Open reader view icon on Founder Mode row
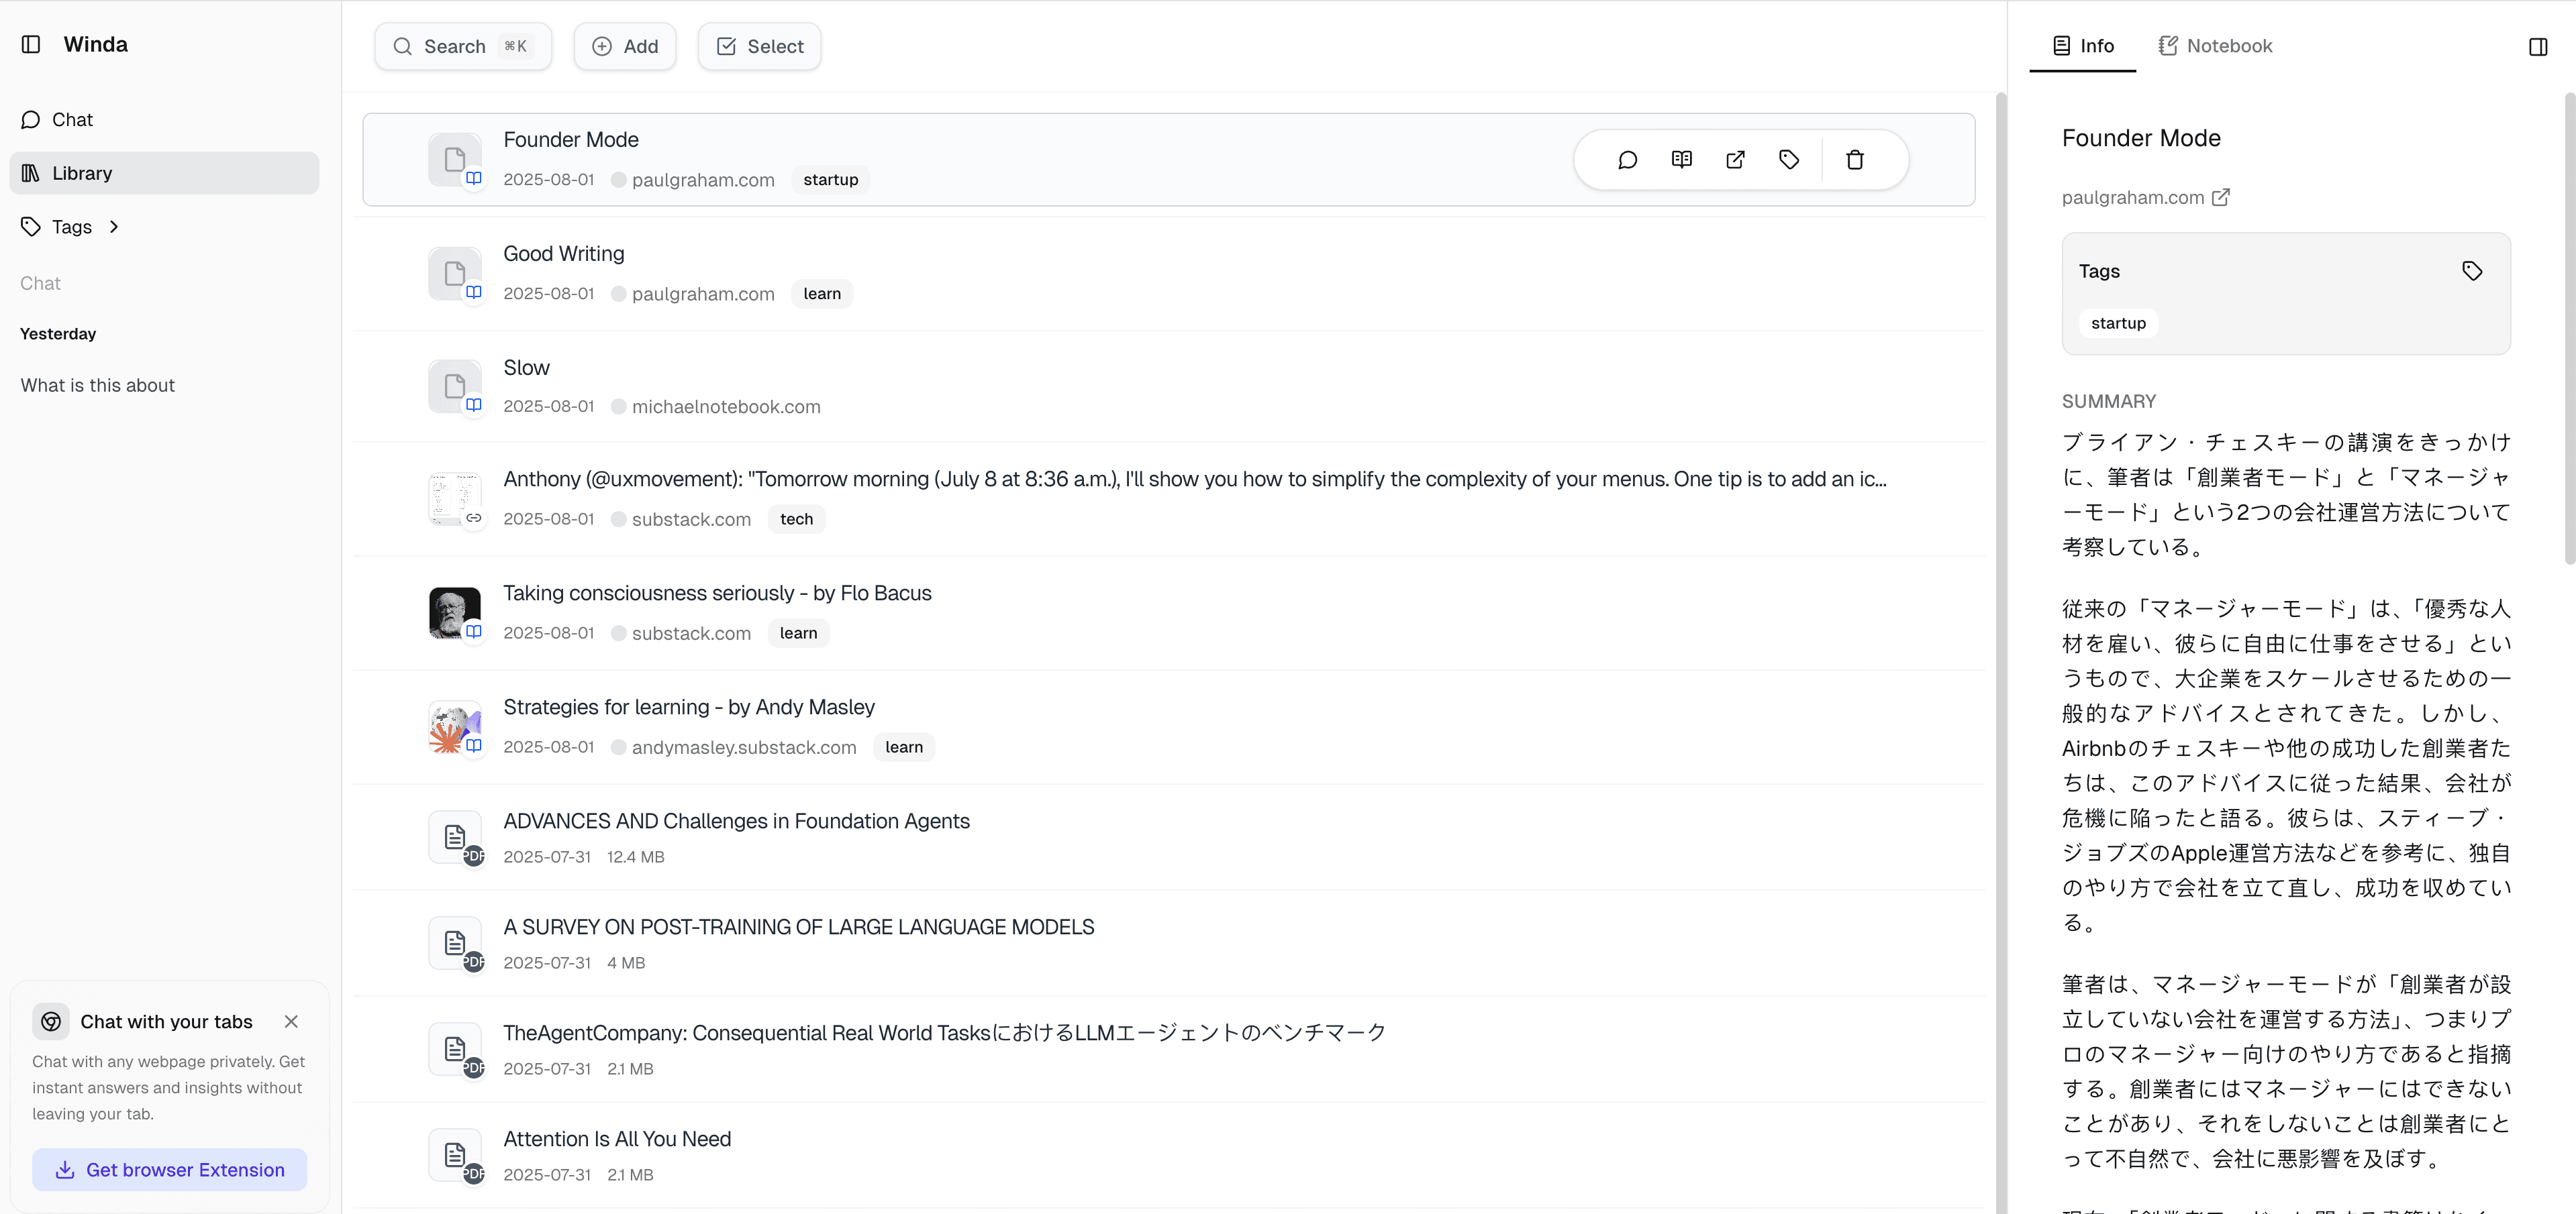2576x1214 pixels. pyautogui.click(x=1681, y=159)
